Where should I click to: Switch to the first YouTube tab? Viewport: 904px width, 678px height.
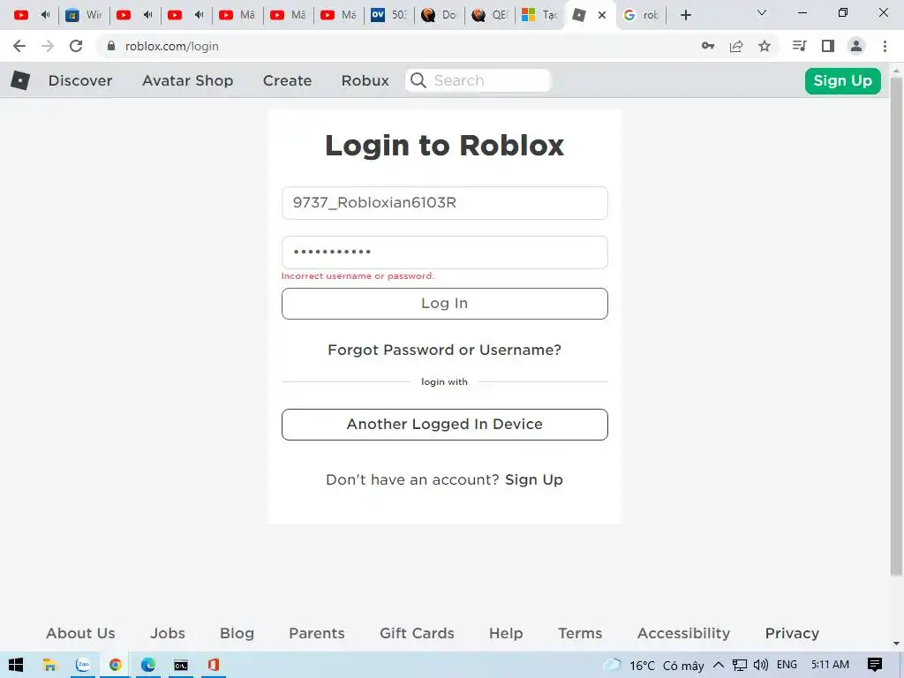32,15
